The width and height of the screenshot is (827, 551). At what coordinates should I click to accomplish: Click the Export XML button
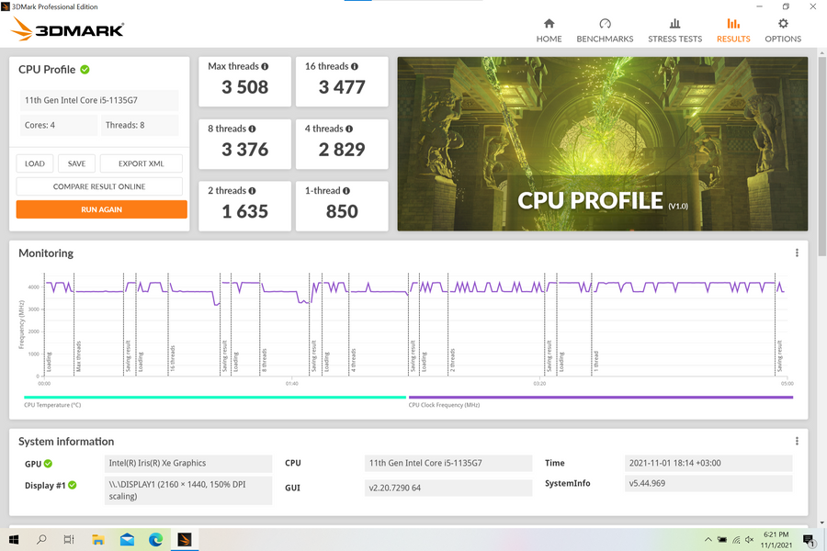141,163
